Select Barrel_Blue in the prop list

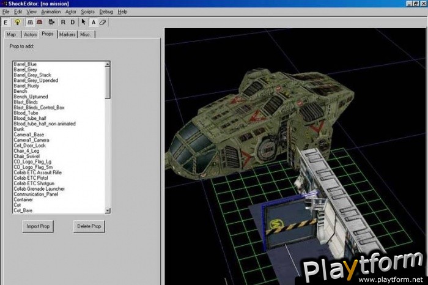25,64
